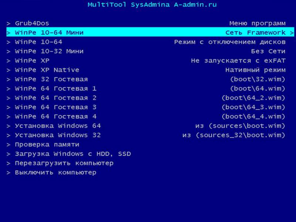This screenshot has height=222, width=296.
Task: Click the Без Сети description
Action: pyautogui.click(x=268, y=51)
